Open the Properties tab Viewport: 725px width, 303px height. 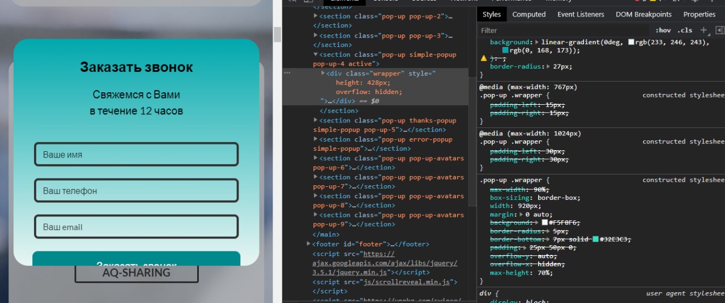(700, 14)
